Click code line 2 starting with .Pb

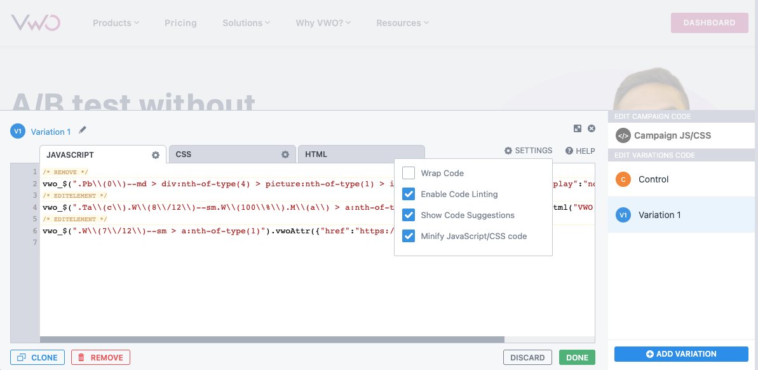point(218,184)
